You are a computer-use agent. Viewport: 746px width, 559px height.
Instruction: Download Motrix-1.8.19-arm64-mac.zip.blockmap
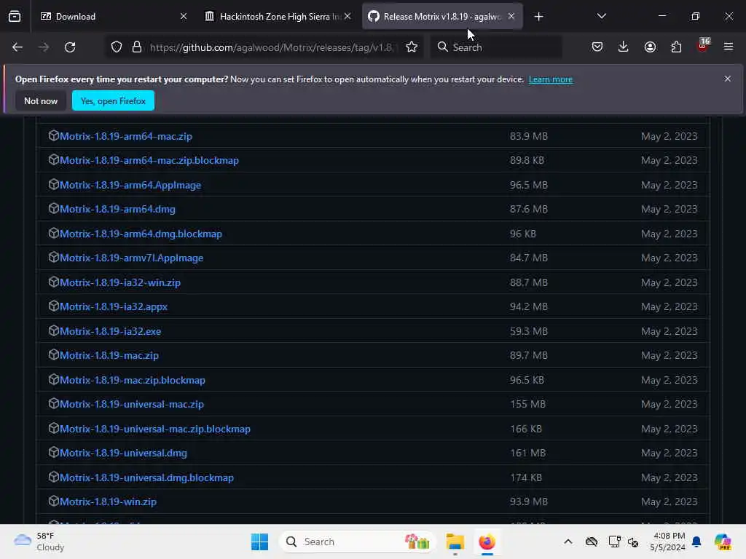click(149, 161)
